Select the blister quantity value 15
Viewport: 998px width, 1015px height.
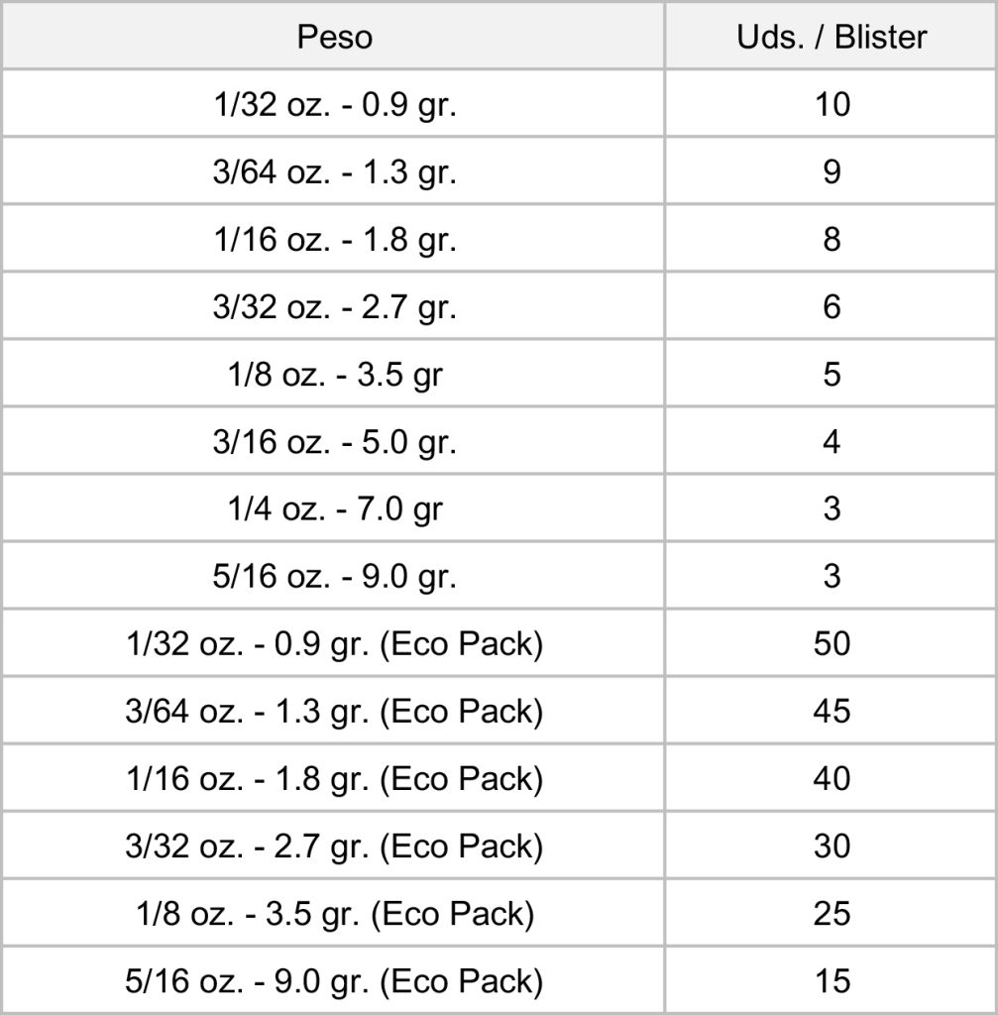click(832, 981)
